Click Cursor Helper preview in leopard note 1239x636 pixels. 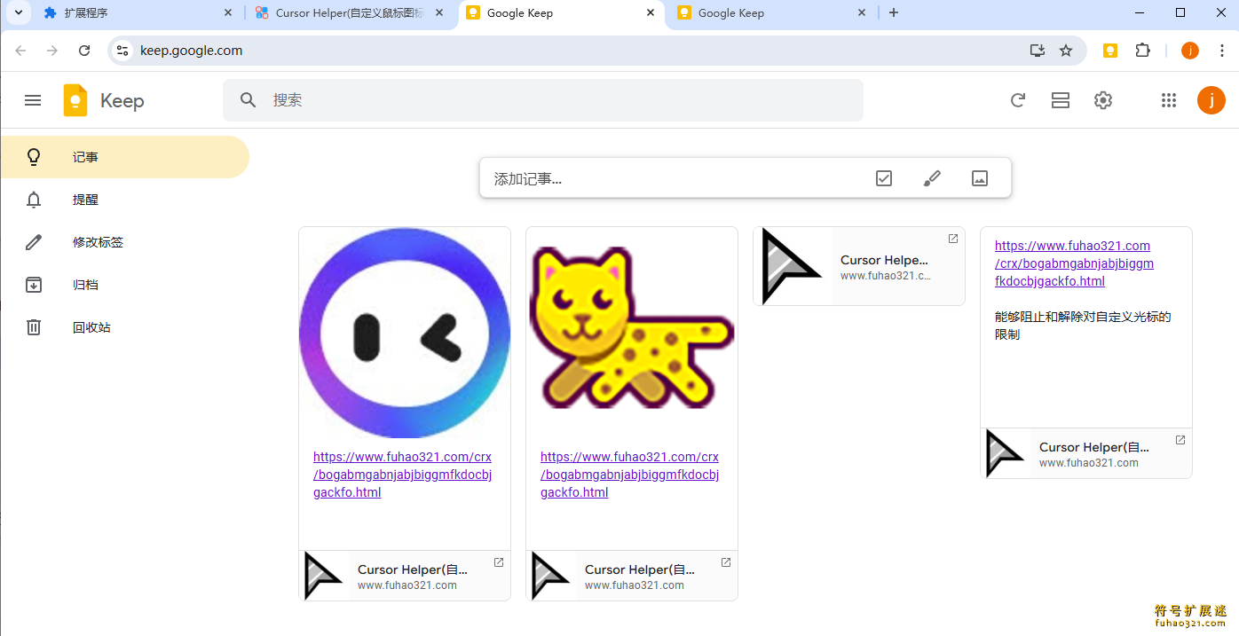[x=632, y=576]
